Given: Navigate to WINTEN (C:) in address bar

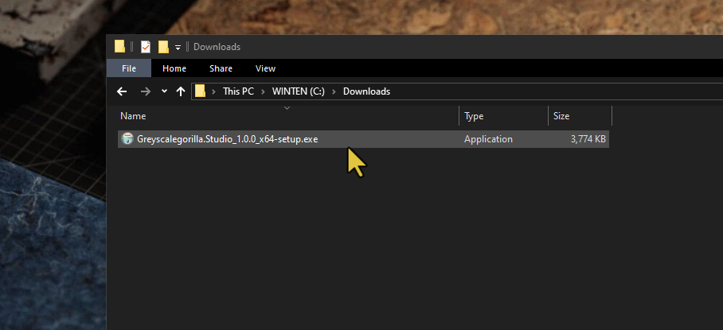Looking at the screenshot, I should click(299, 91).
